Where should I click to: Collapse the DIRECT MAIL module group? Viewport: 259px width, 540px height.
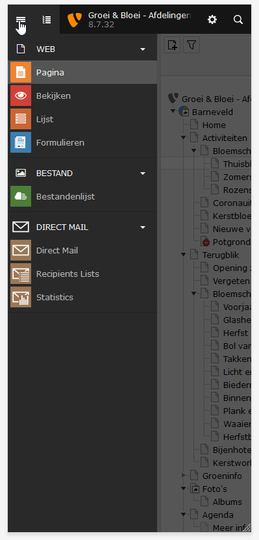[143, 227]
